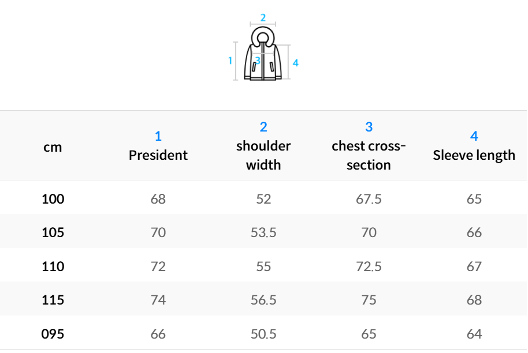Choose the size 105 row label
The image size is (528, 353).
point(53,233)
